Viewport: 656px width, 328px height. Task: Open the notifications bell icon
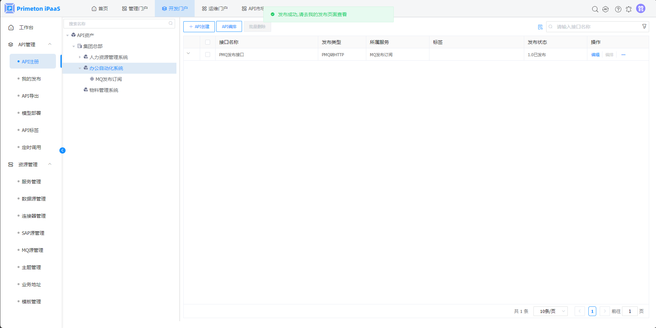629,9
